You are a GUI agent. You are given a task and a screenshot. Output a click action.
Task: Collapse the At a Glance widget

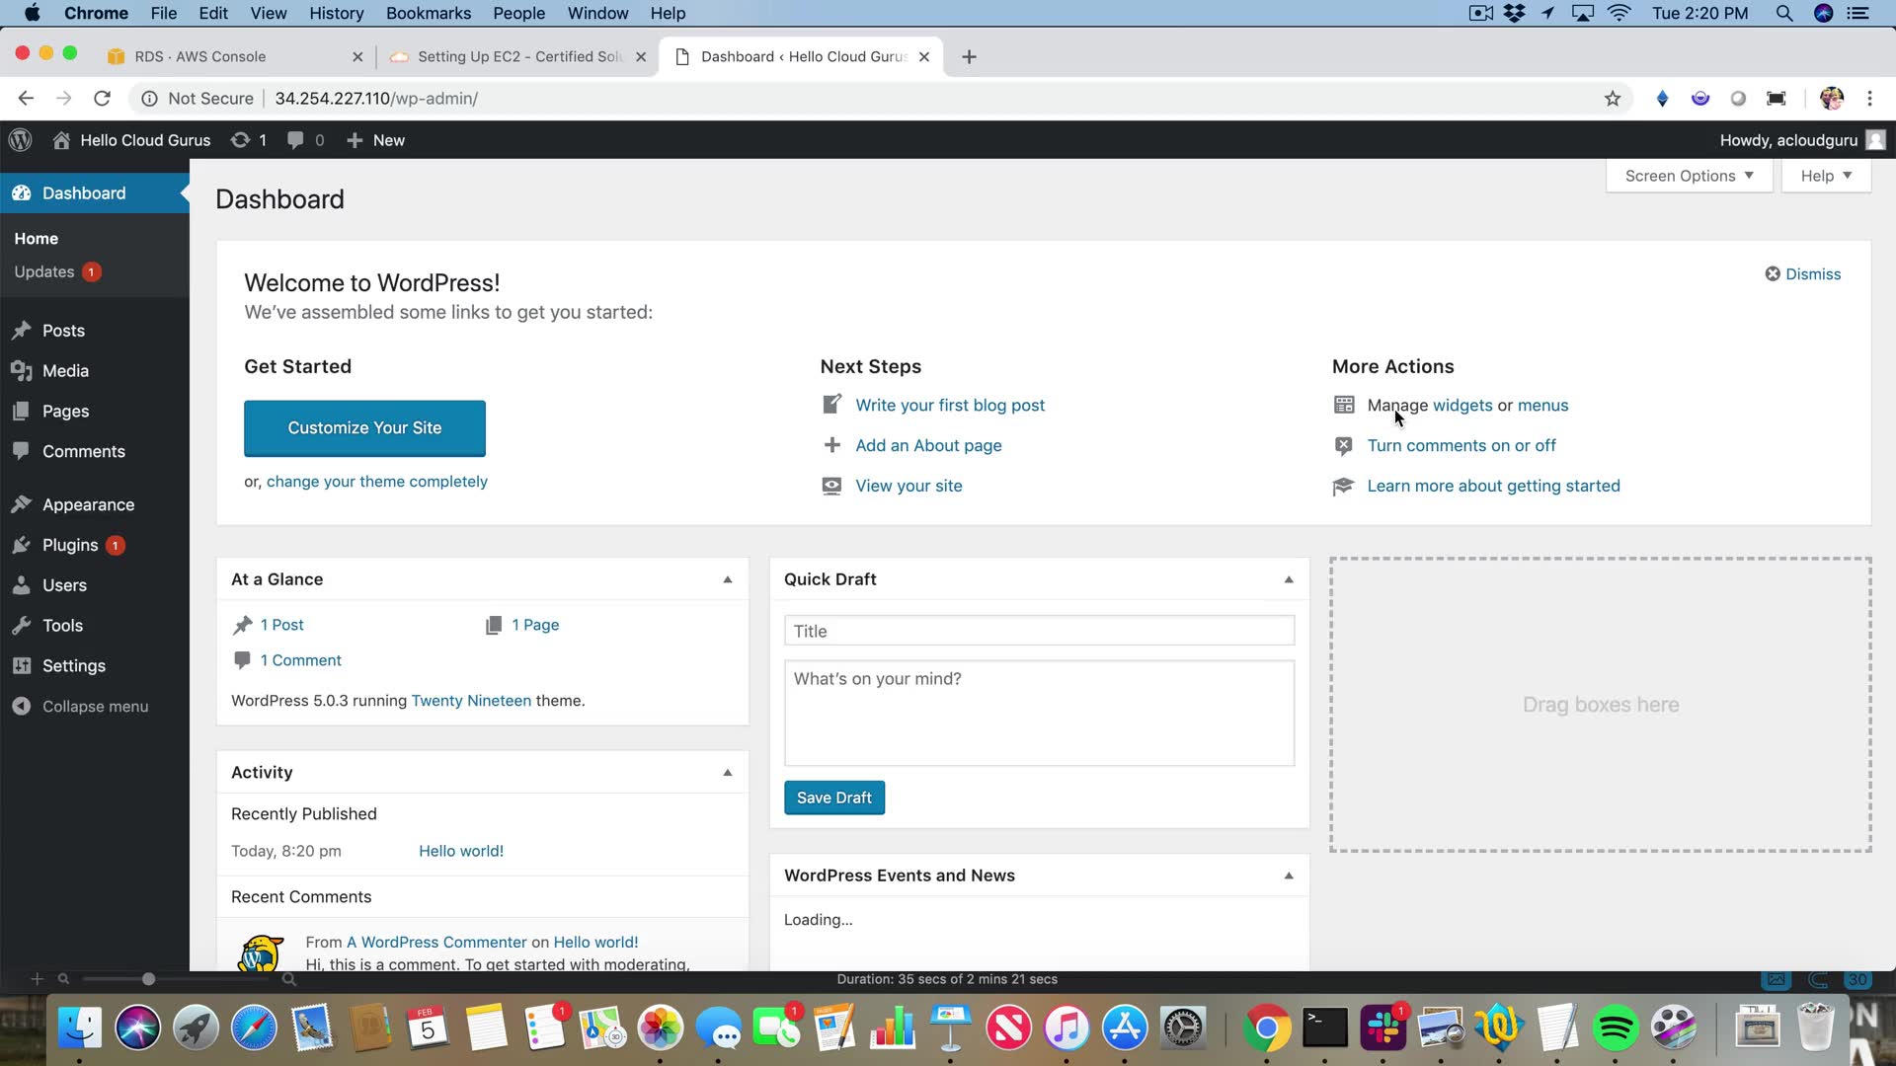click(x=728, y=579)
